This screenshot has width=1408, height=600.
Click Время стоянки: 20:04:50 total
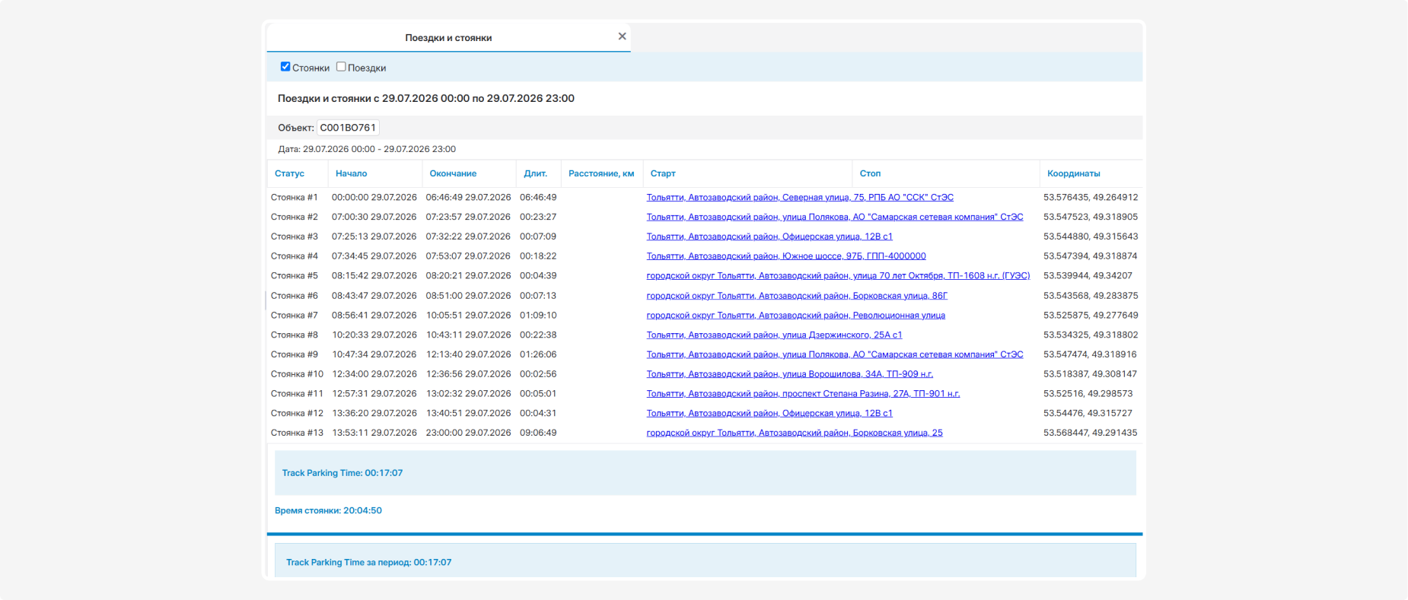[x=328, y=511]
